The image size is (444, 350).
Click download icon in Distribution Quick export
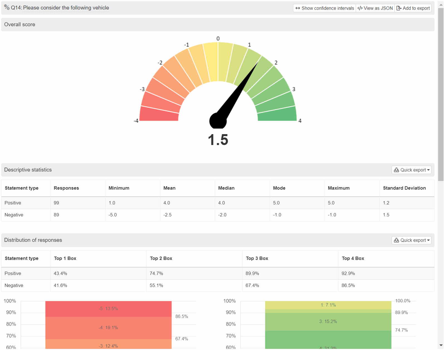[396, 240]
